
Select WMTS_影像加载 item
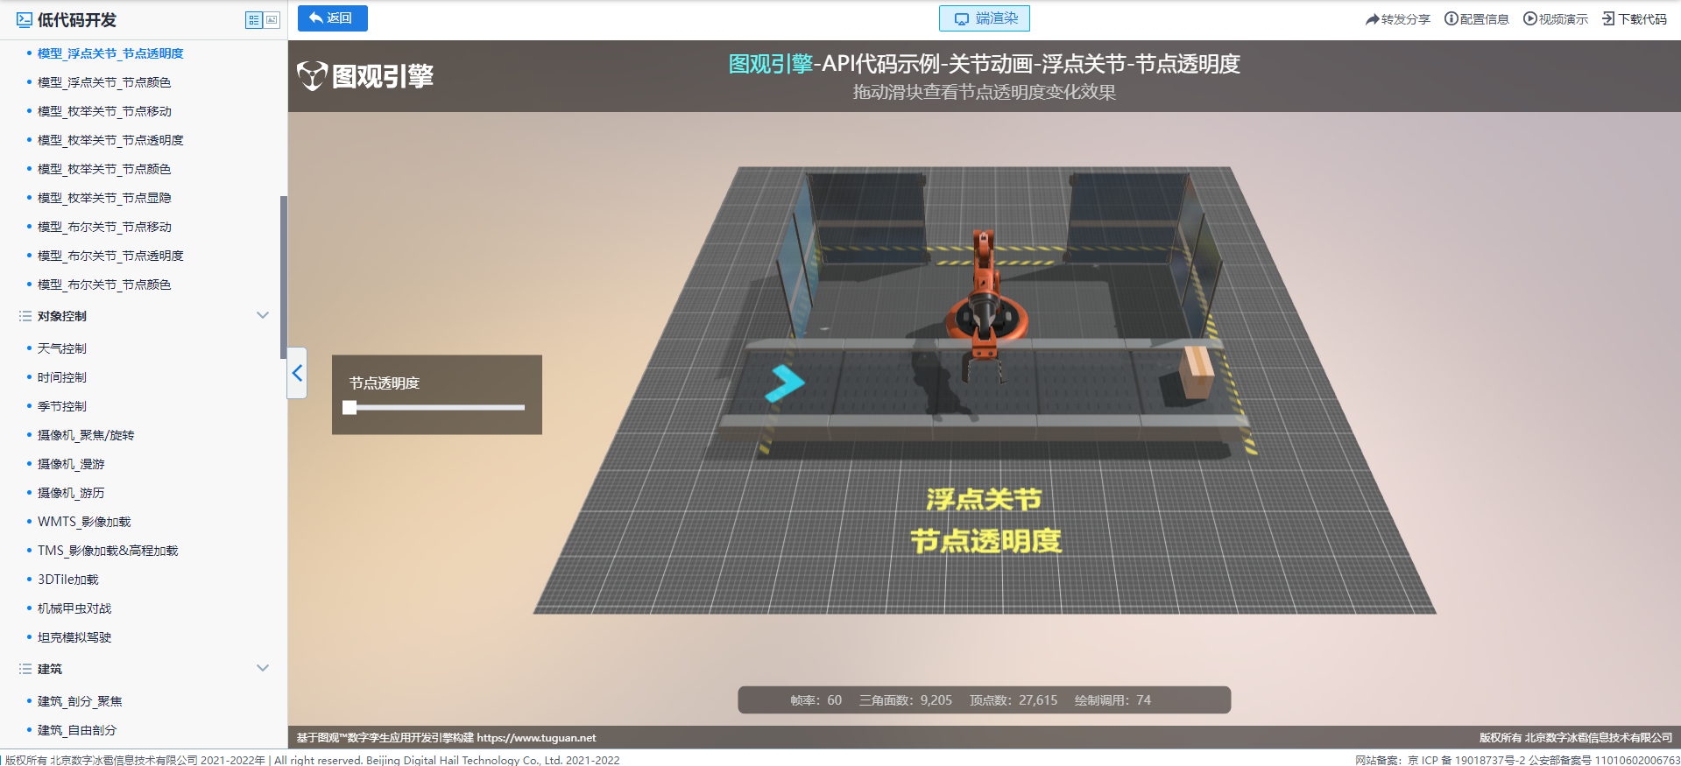tap(84, 522)
